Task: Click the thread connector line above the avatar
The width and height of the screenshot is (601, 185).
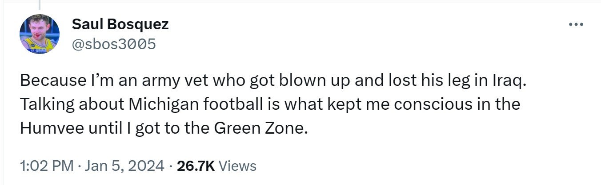Action: click(40, 4)
